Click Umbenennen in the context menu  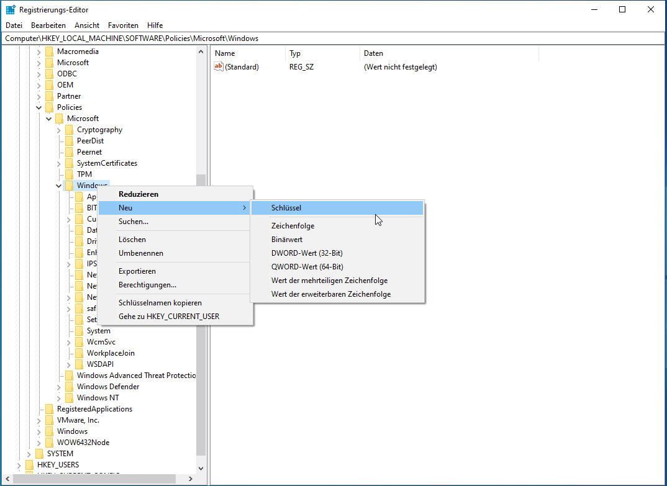pyautogui.click(x=141, y=253)
